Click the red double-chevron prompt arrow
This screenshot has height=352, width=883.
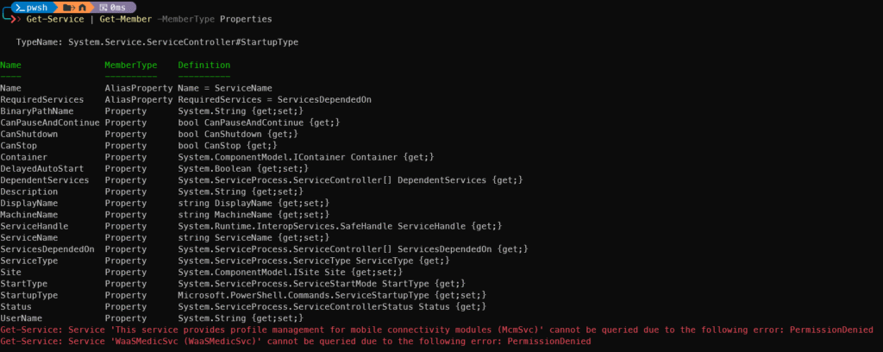16,20
